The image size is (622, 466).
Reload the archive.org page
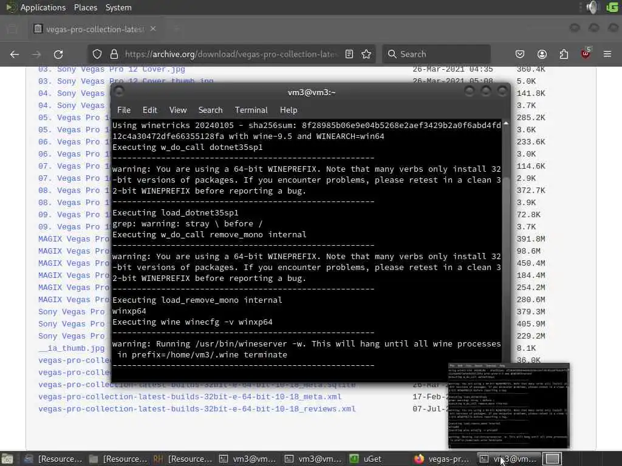(x=58, y=54)
